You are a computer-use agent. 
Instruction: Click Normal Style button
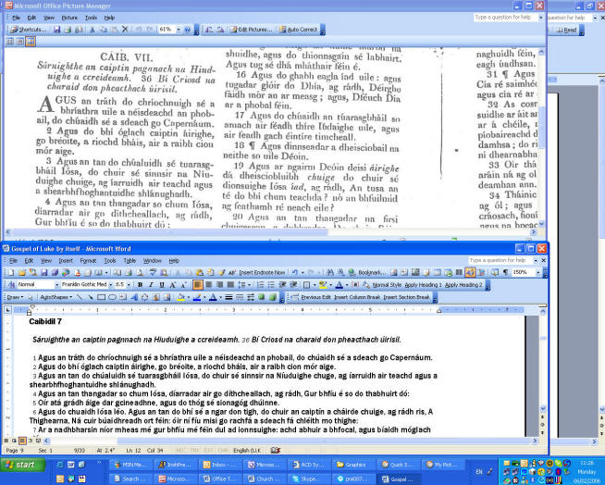click(387, 285)
